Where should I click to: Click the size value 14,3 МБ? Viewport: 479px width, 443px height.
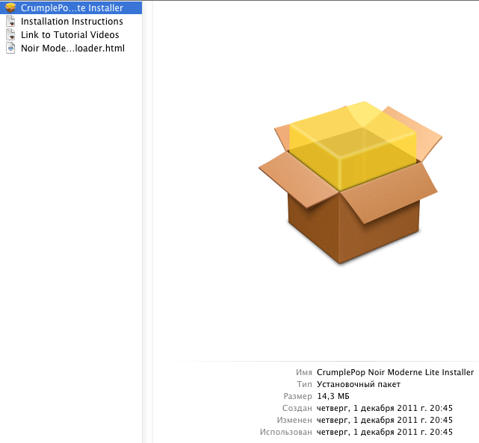coord(333,396)
